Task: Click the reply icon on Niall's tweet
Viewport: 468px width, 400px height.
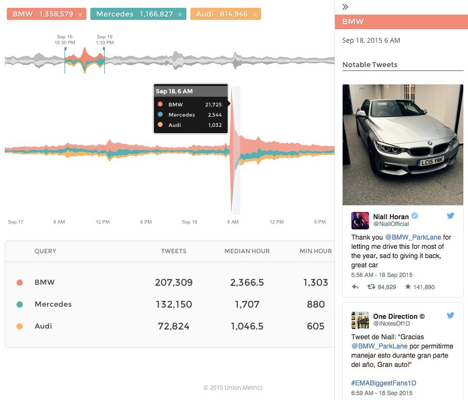Action: pyautogui.click(x=355, y=287)
